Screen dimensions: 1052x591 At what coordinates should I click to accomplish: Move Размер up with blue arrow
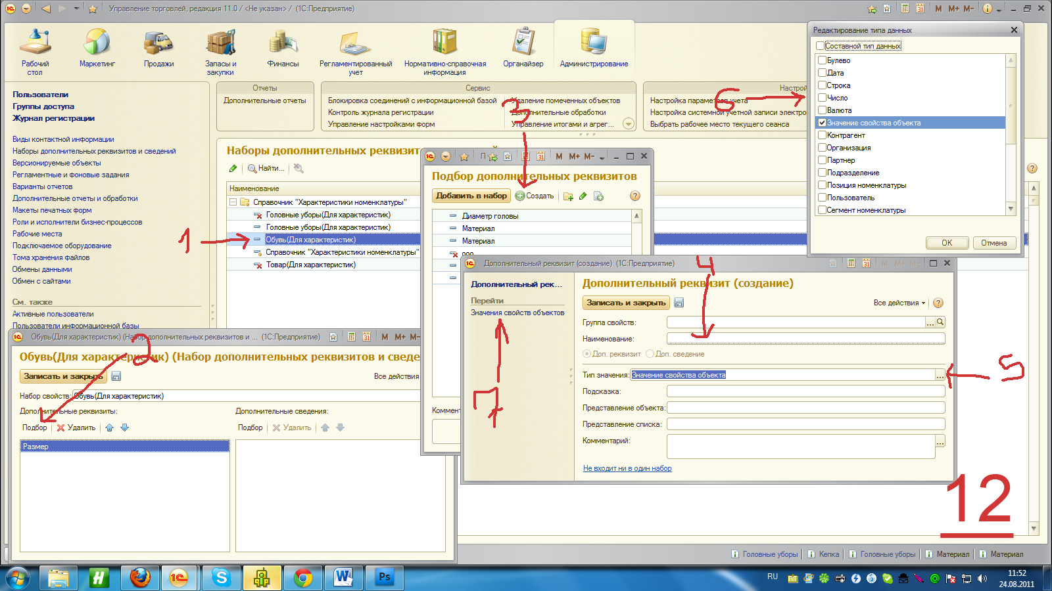click(109, 427)
